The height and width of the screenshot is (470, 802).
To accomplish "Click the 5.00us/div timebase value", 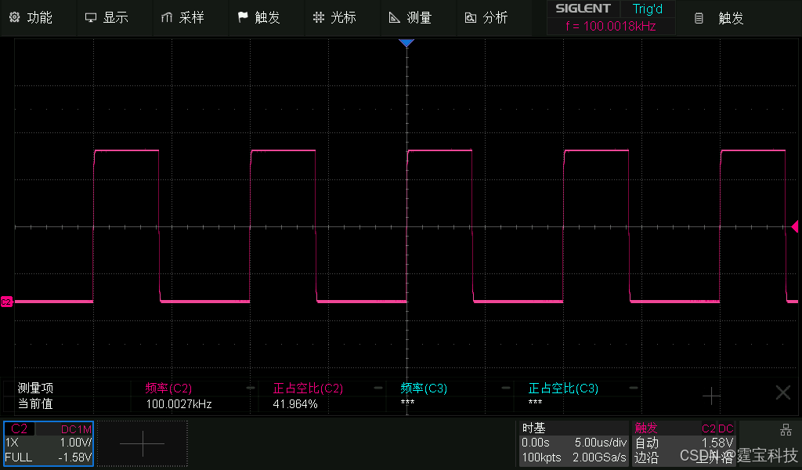I will tap(601, 443).
